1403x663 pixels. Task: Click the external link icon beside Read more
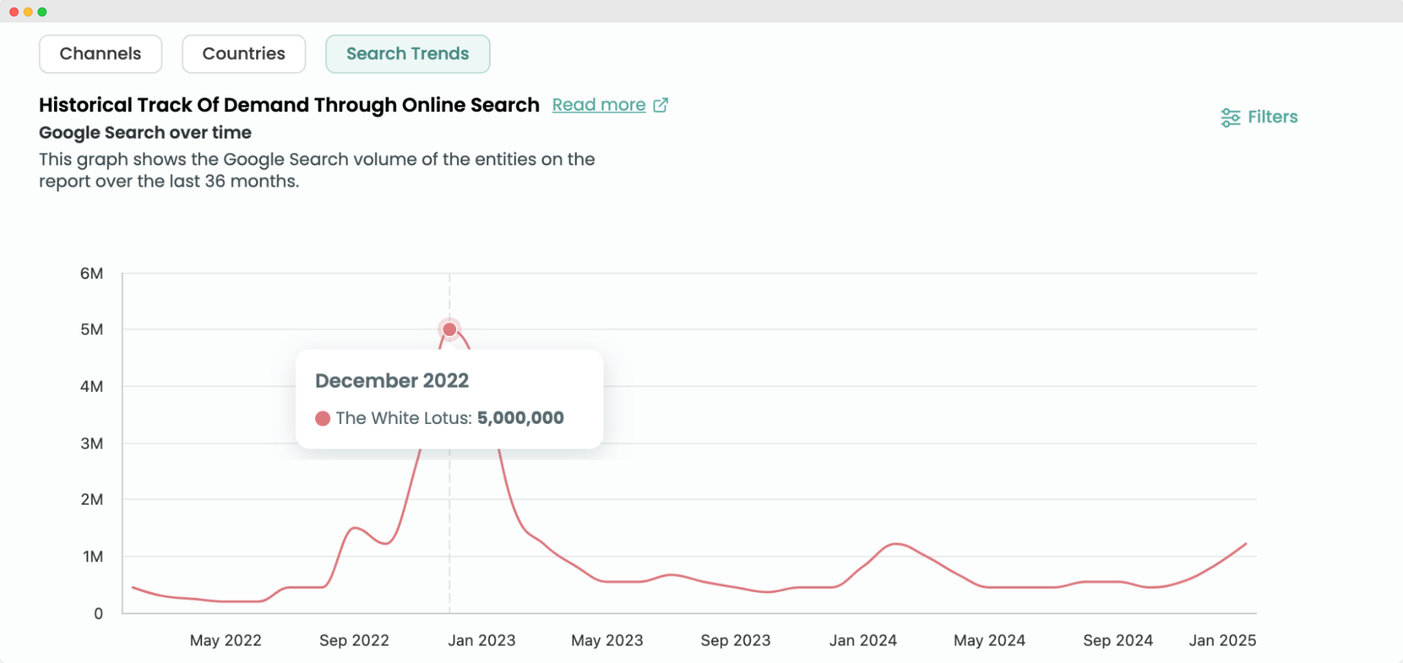(x=660, y=105)
